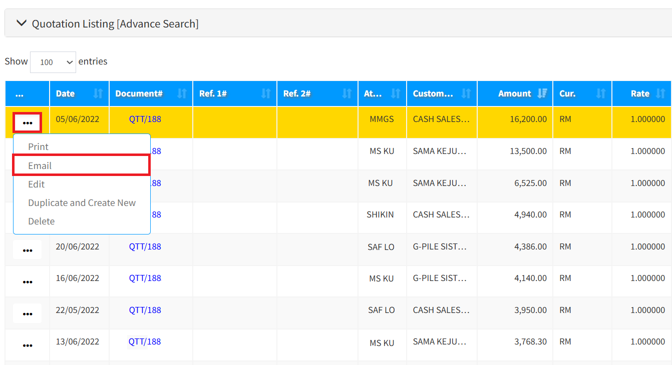Viewport: 672px width, 365px height.
Task: Sort by the Document# column sort icon
Action: click(182, 93)
